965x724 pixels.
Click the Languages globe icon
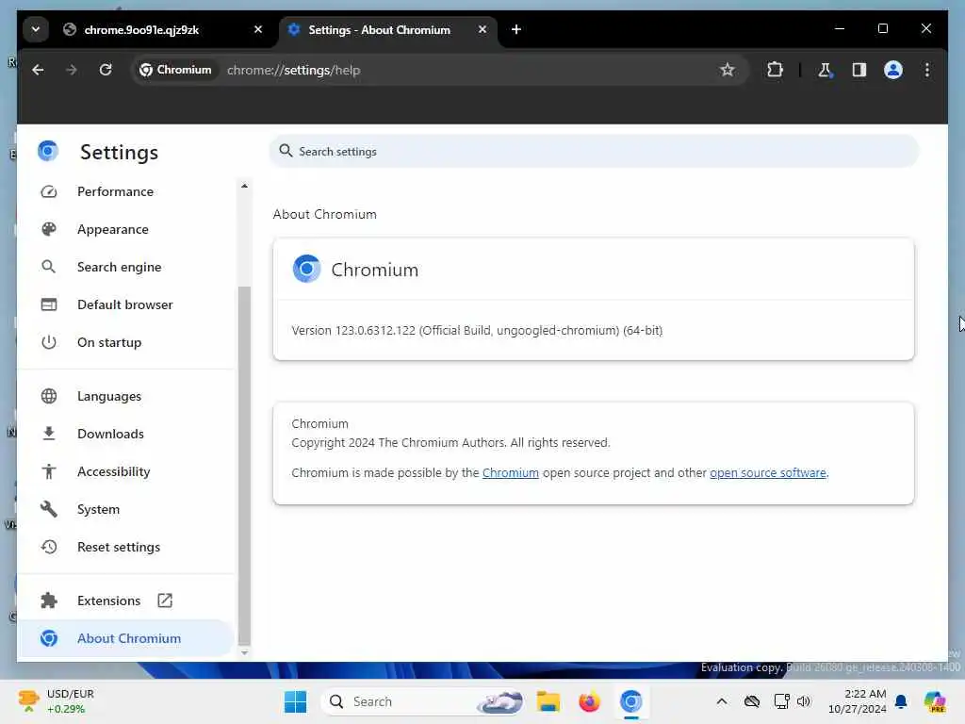(49, 396)
